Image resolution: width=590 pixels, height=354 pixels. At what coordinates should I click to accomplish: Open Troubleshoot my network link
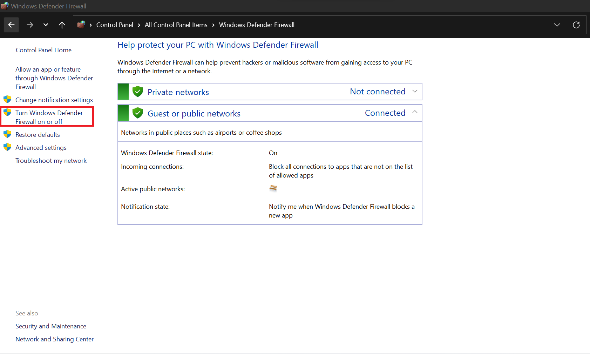pos(51,161)
